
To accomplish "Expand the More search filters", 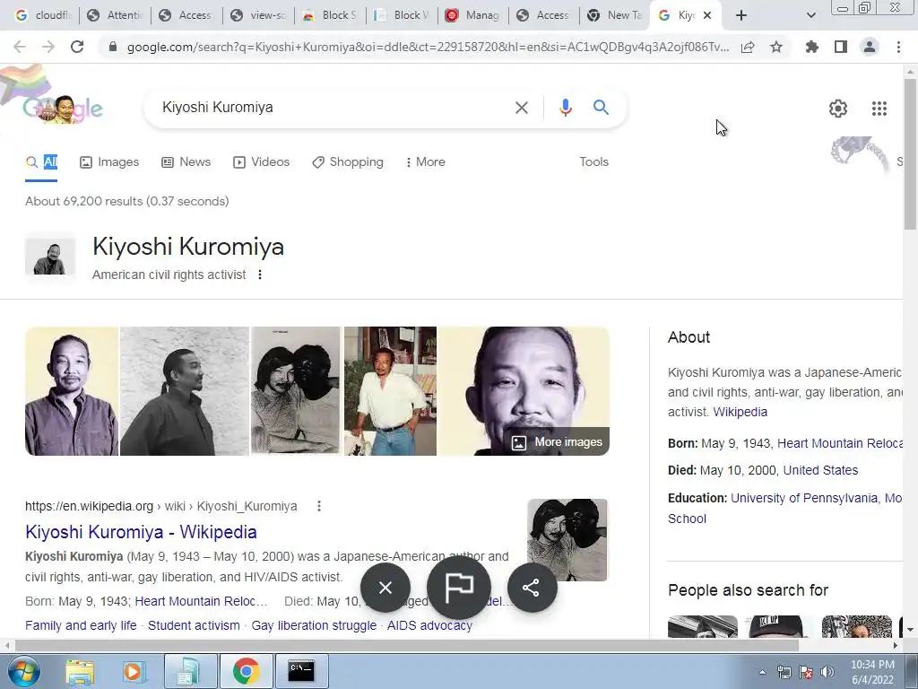I will coord(426,161).
